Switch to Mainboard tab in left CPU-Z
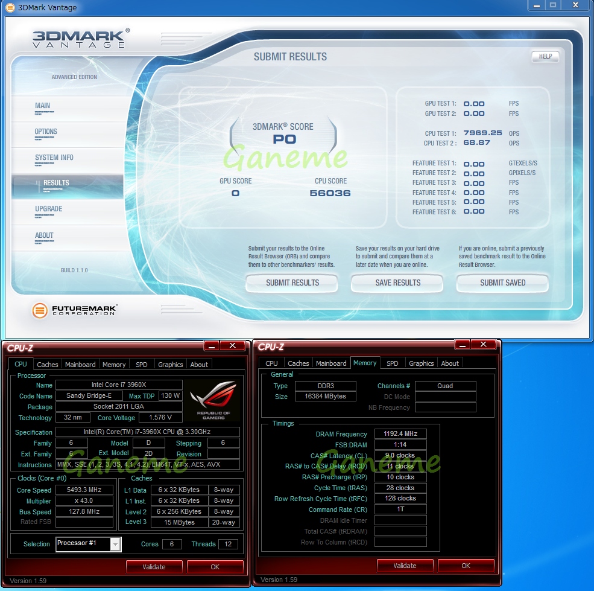This screenshot has height=591, width=594. click(x=80, y=365)
